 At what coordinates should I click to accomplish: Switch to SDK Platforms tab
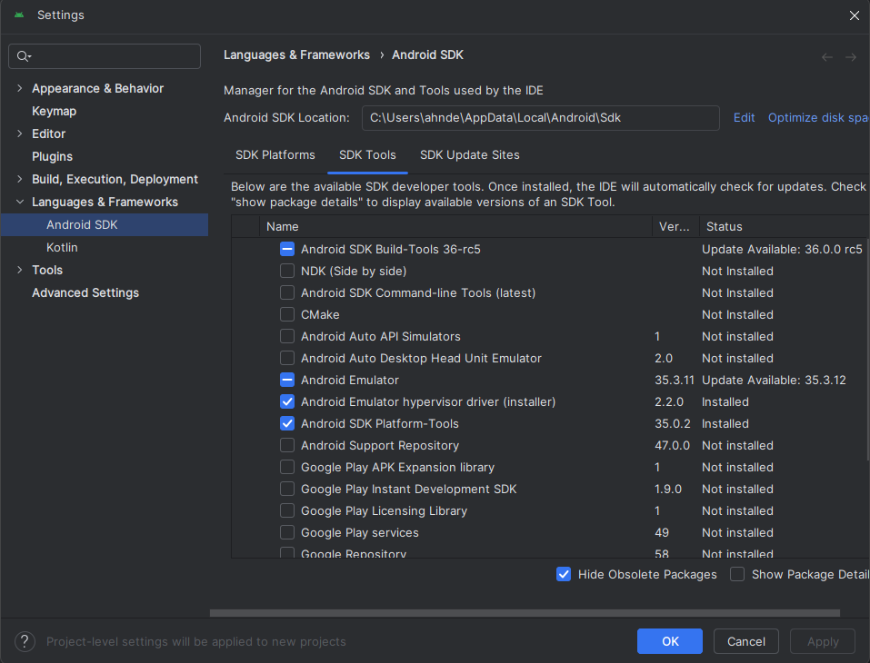(x=275, y=154)
